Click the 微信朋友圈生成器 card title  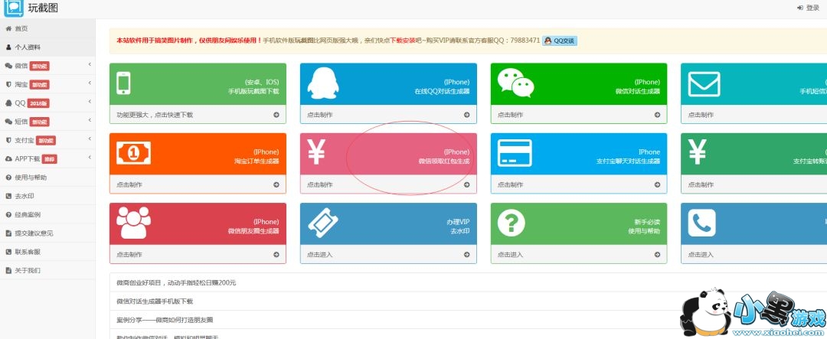pos(253,231)
